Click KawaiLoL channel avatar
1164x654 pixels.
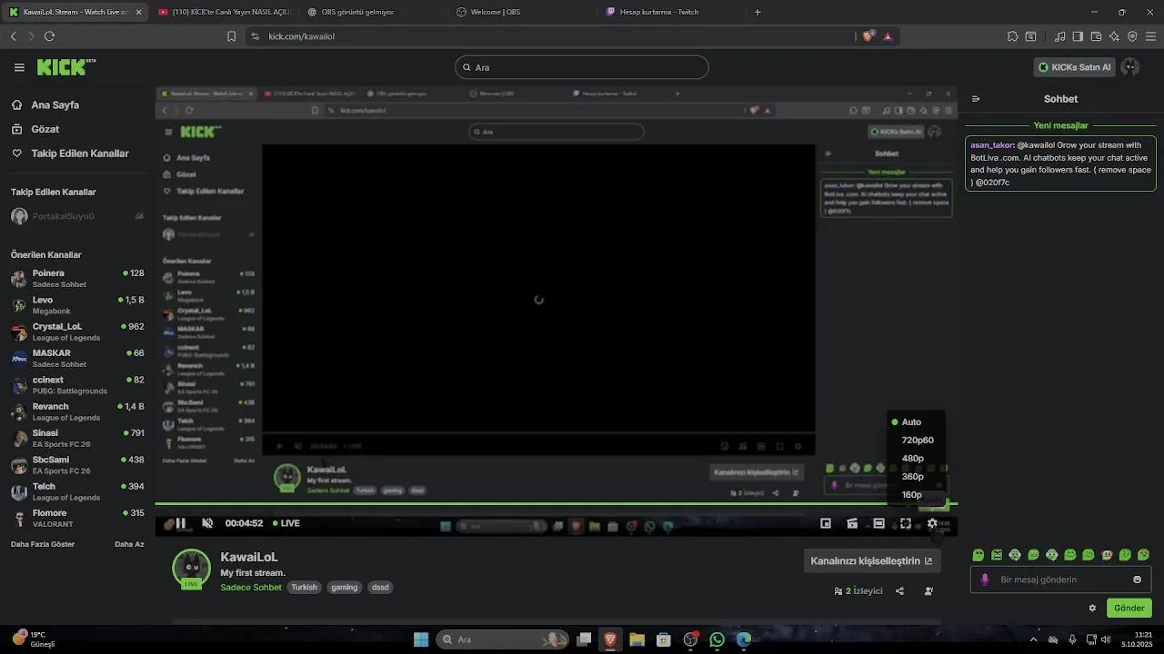tap(191, 568)
